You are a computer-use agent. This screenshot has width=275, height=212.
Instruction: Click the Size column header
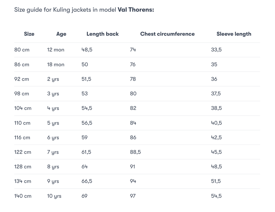(x=29, y=34)
